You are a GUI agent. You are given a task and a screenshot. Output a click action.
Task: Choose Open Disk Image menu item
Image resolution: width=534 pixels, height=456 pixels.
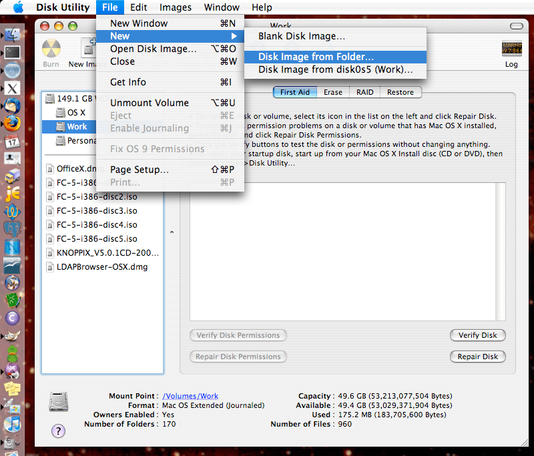point(170,49)
